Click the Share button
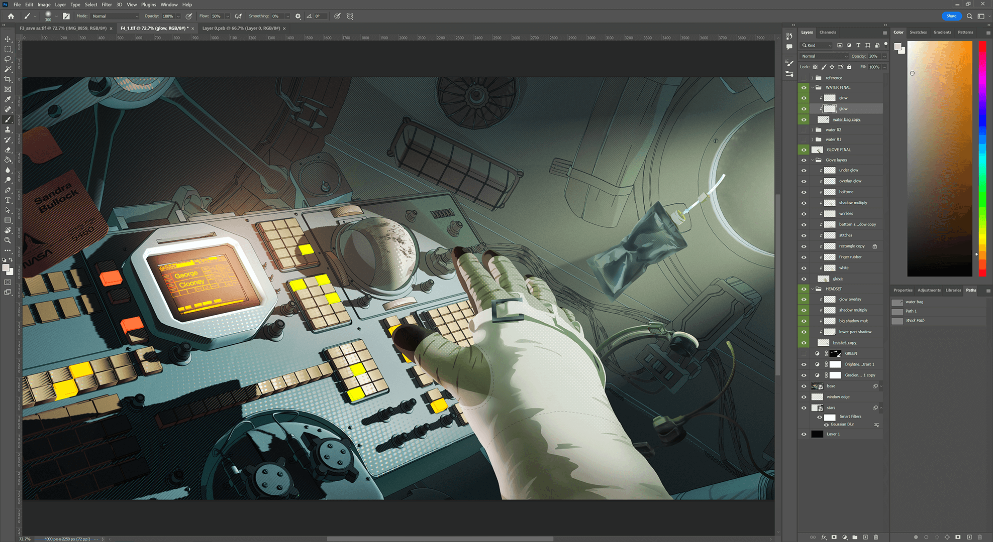This screenshot has width=993, height=542. [951, 16]
